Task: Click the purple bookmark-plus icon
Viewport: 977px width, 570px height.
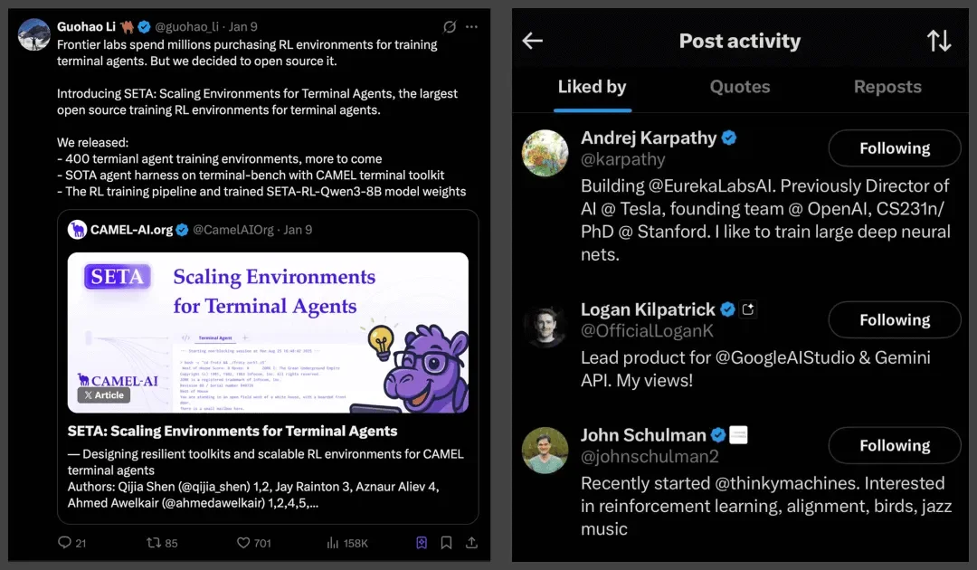Action: (422, 543)
